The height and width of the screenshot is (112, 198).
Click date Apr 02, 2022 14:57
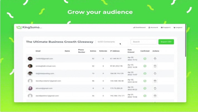[132, 73]
